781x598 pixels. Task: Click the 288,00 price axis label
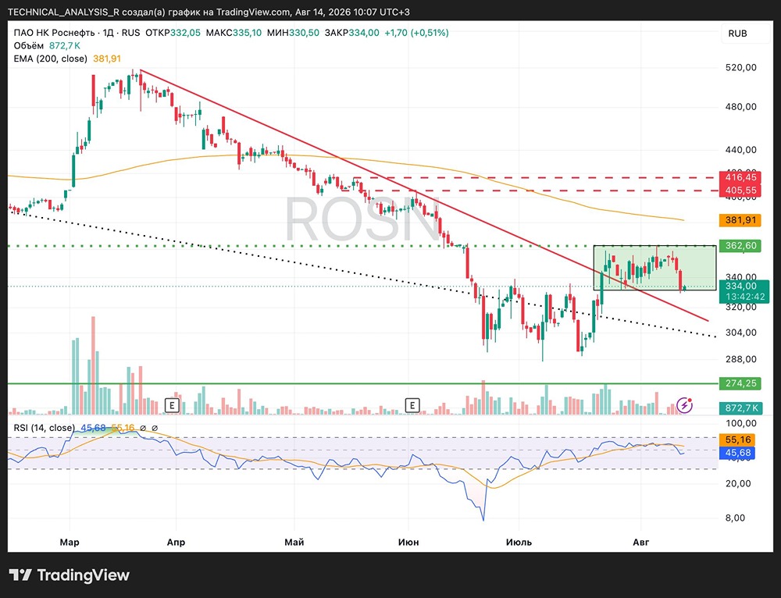740,359
